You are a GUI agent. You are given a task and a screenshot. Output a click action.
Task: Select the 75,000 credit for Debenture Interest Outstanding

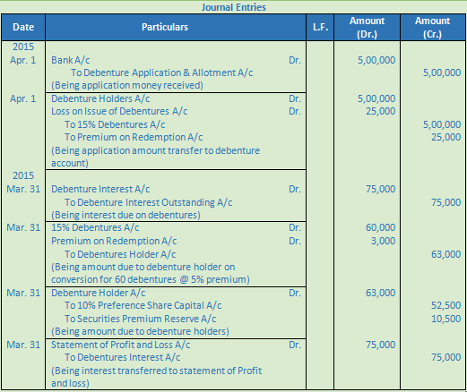(445, 202)
